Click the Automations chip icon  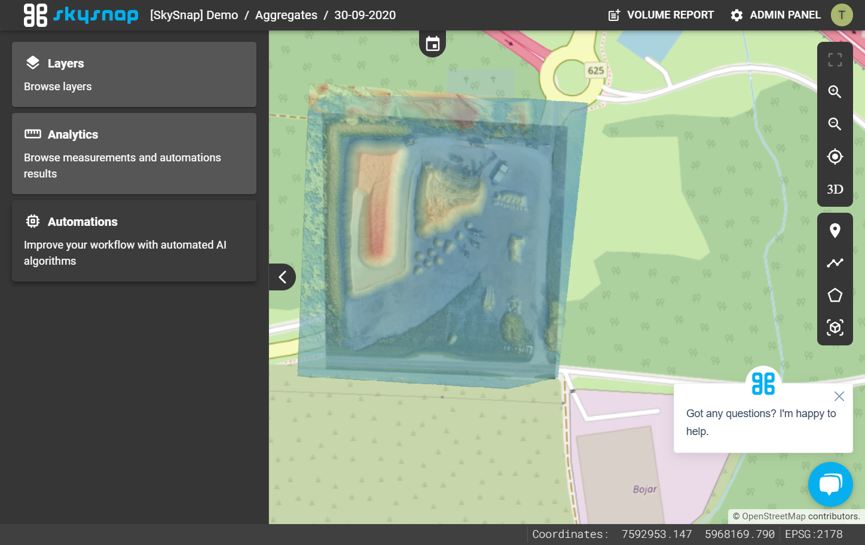point(33,221)
